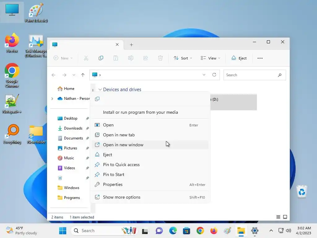Go to Home in navigation pane

tap(66, 89)
